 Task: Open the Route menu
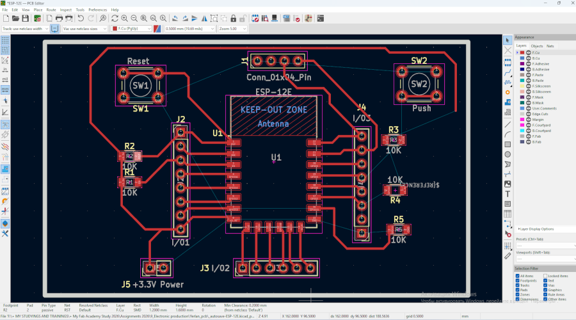pyautogui.click(x=51, y=10)
